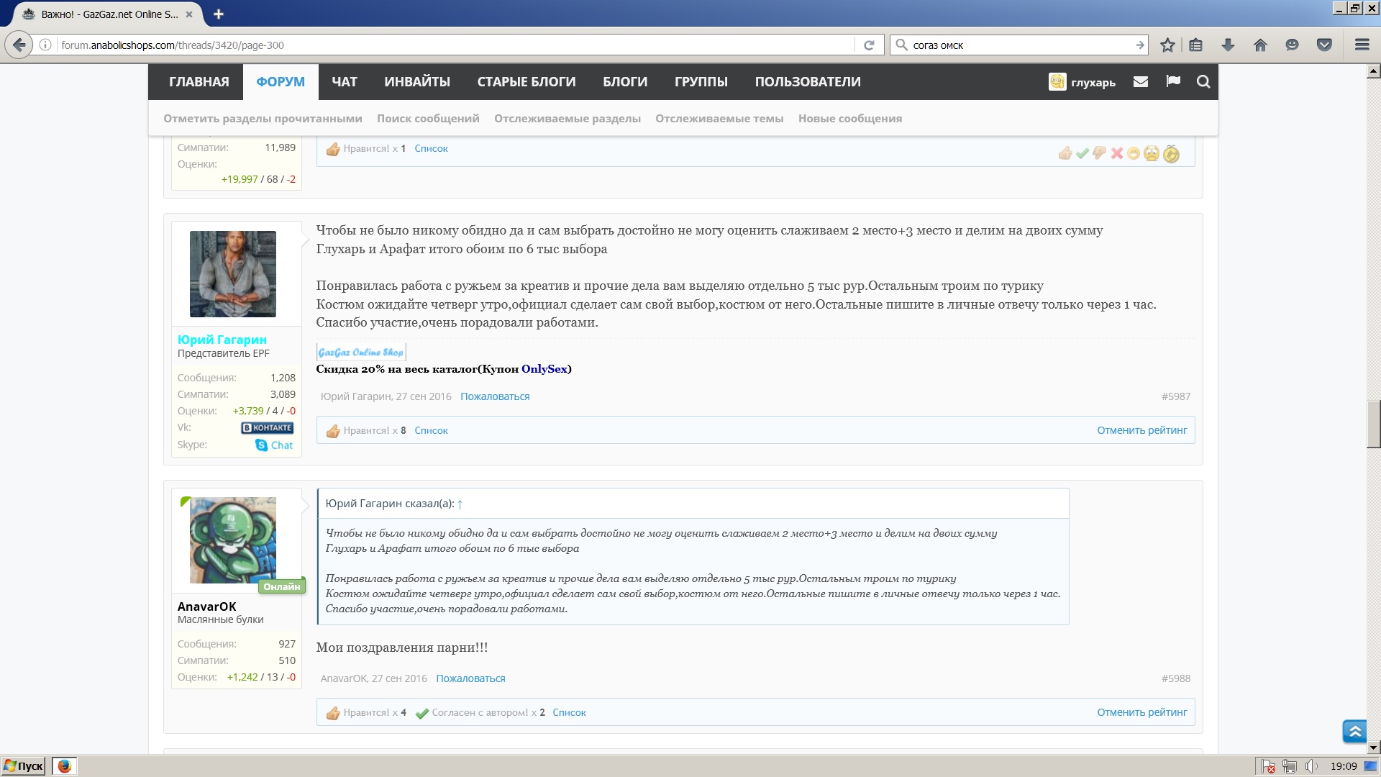Image resolution: width=1381 pixels, height=777 pixels.
Task: Open Новые сообщения link
Action: pyautogui.click(x=849, y=119)
